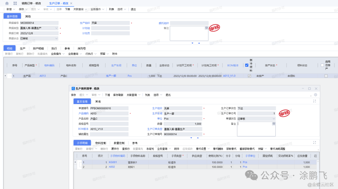This screenshot has width=338, height=189.
Task: Click 库存刷新 button in dialog toolbar
Action: 118,95
